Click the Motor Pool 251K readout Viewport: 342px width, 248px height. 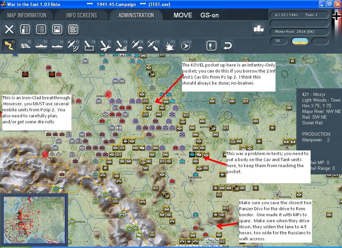[299, 32]
